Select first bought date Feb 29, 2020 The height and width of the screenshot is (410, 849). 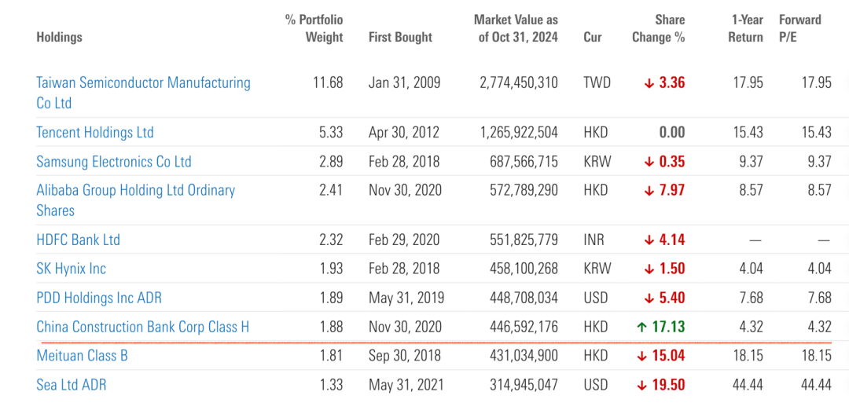coord(405,239)
